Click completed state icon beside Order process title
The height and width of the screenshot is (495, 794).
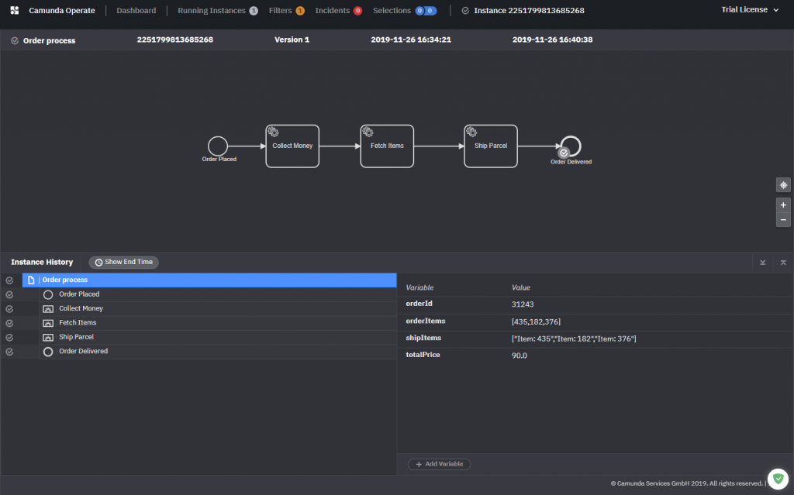[x=15, y=40]
